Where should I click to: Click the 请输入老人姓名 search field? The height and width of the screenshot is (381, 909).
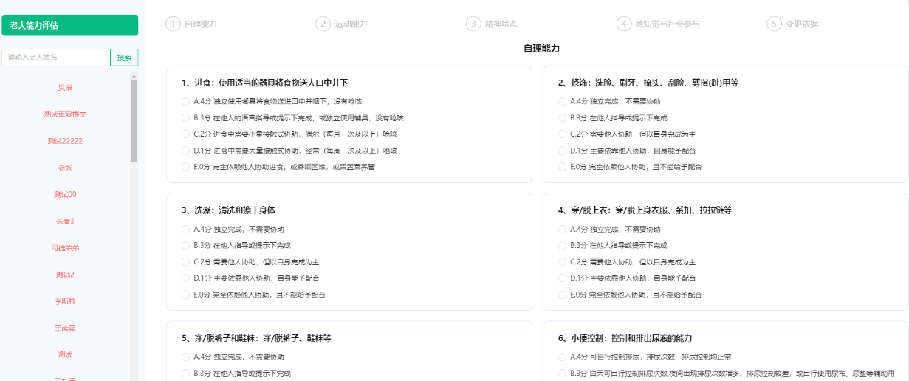(x=55, y=57)
